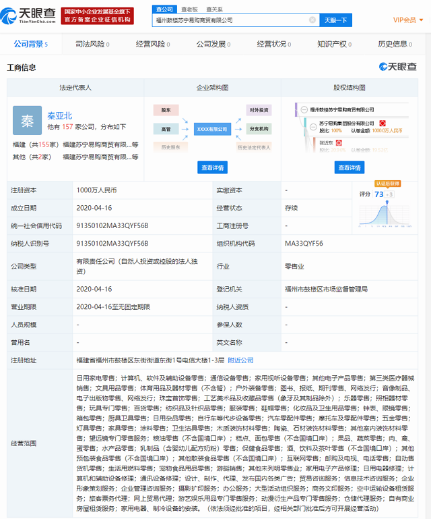The width and height of the screenshot is (431, 519).
Task: Click the 存续 business status value
Action: coord(292,208)
